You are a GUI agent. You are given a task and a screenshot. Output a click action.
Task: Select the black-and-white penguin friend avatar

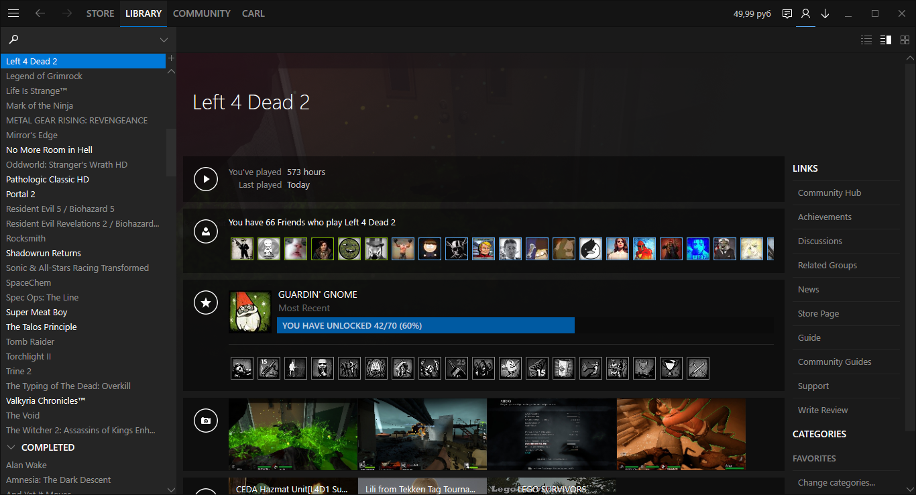tap(591, 249)
